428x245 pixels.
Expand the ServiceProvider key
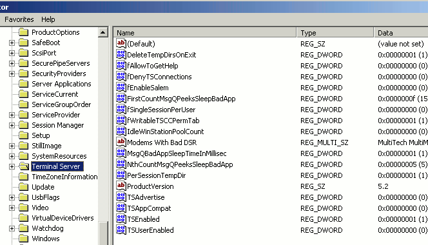click(x=12, y=115)
